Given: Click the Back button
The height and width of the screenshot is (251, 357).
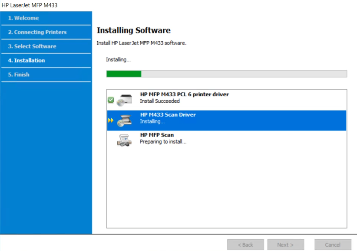Looking at the screenshot, I should (x=245, y=244).
